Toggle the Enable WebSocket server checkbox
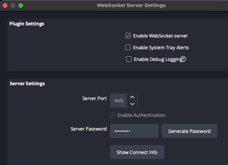228x165 pixels. [x=128, y=36]
